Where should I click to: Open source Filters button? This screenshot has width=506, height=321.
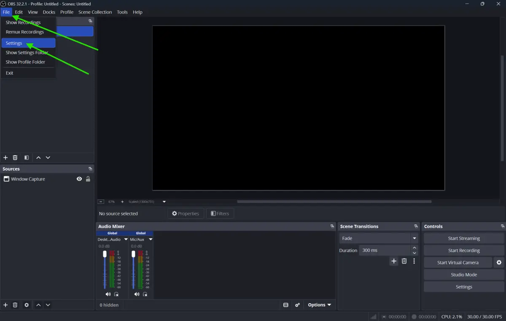point(220,213)
